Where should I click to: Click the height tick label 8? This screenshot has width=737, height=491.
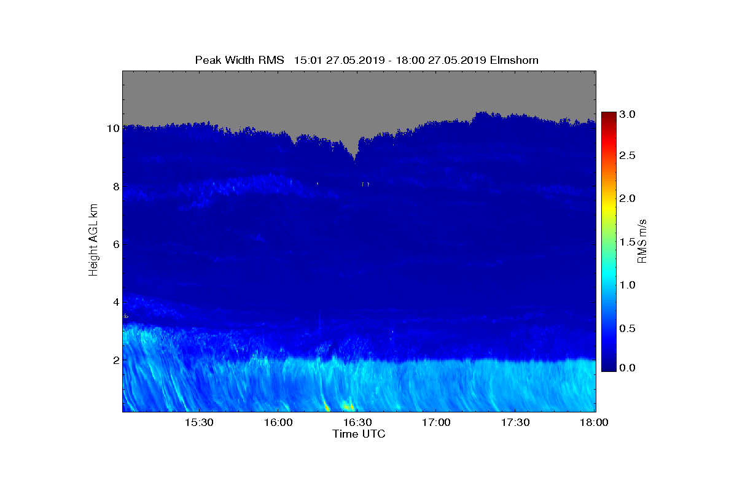pyautogui.click(x=115, y=187)
